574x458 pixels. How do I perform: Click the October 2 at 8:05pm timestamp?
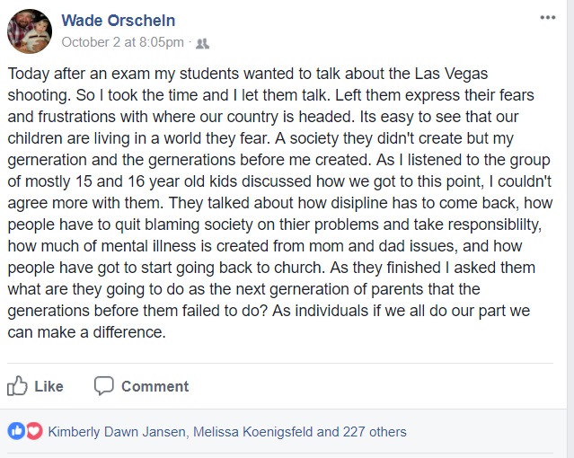click(122, 42)
